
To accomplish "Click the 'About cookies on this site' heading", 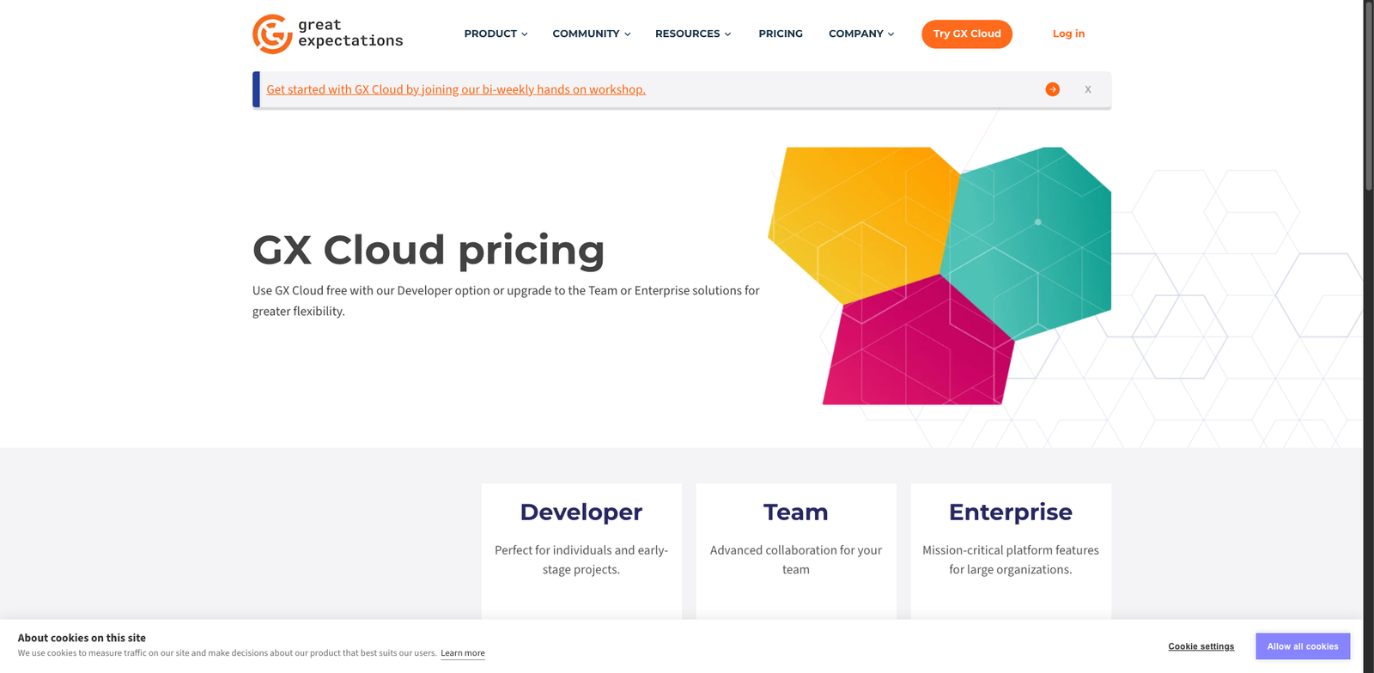I will [x=82, y=638].
